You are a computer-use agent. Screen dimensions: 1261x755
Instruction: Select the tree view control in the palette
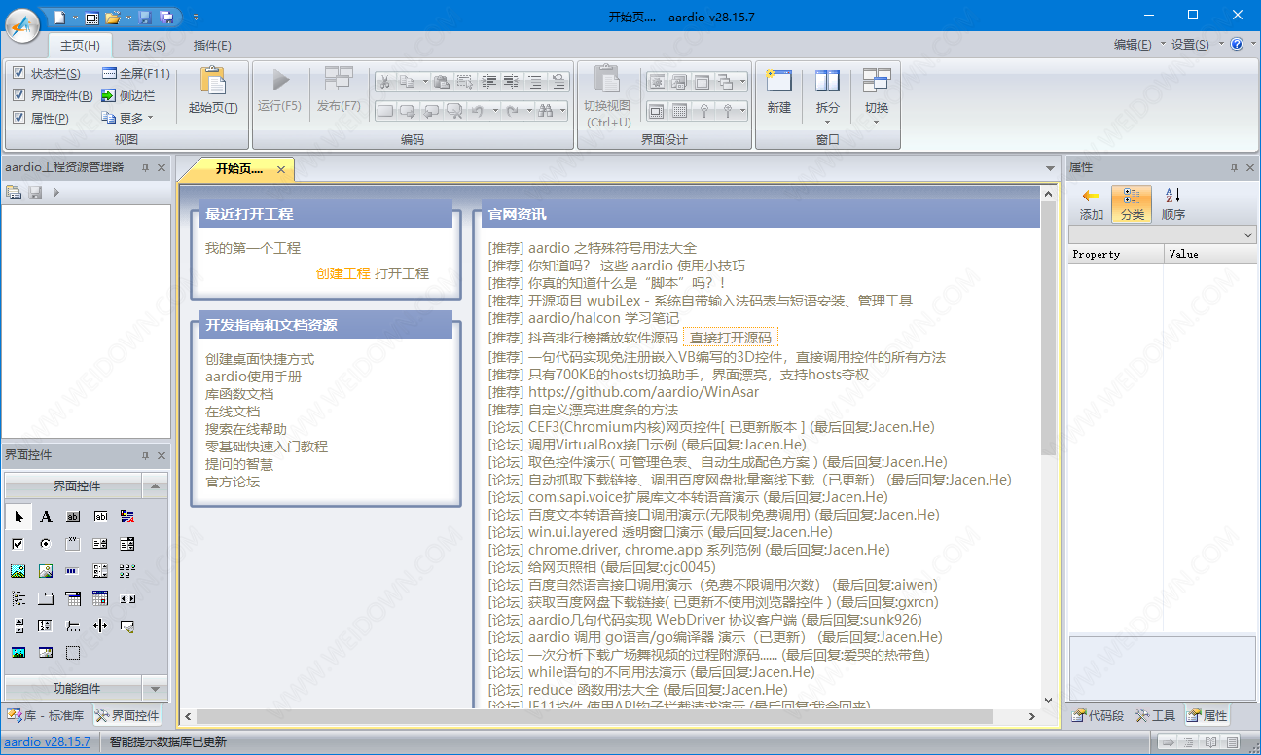click(x=18, y=598)
